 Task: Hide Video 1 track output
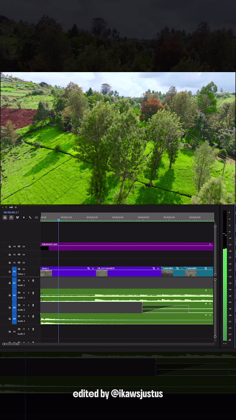(x=24, y=269)
